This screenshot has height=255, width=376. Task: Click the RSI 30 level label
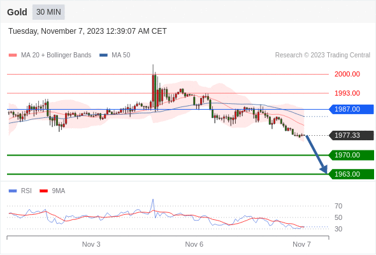click(338, 229)
